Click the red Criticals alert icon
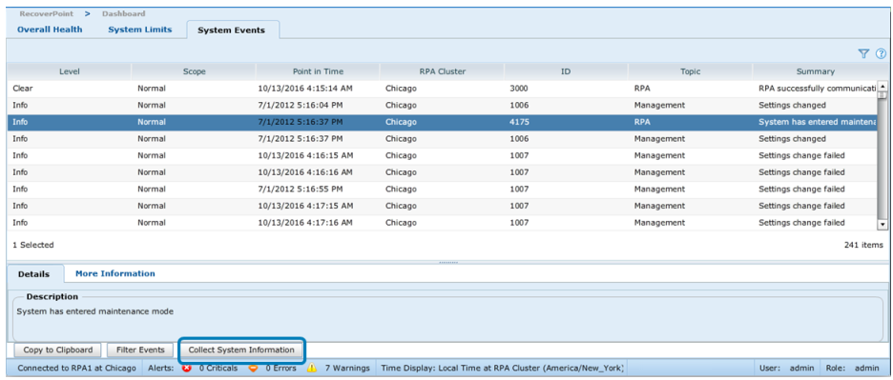Viewport: 893px width, 380px height. pyautogui.click(x=186, y=368)
